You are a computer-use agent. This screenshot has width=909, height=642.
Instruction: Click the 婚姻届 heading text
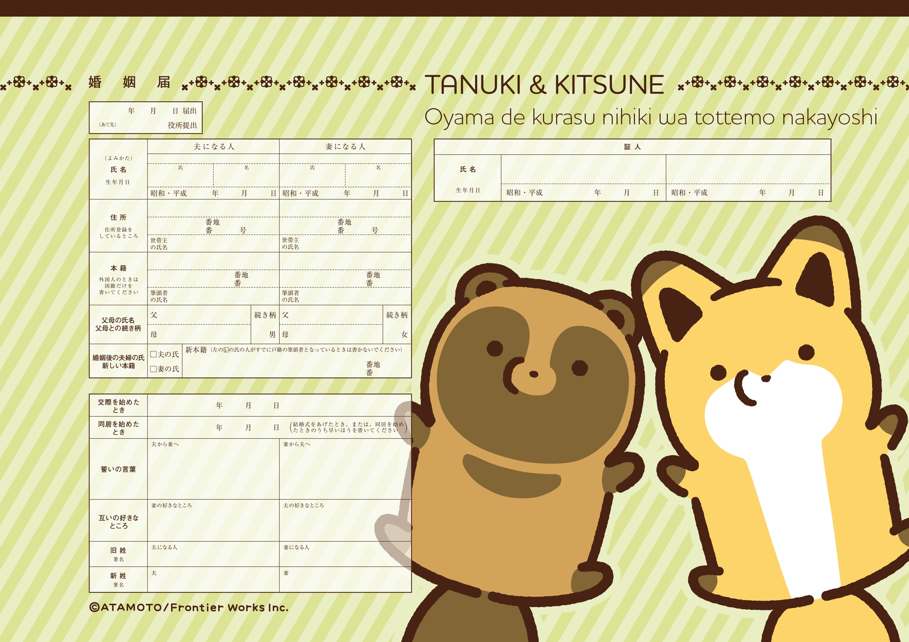point(129,82)
